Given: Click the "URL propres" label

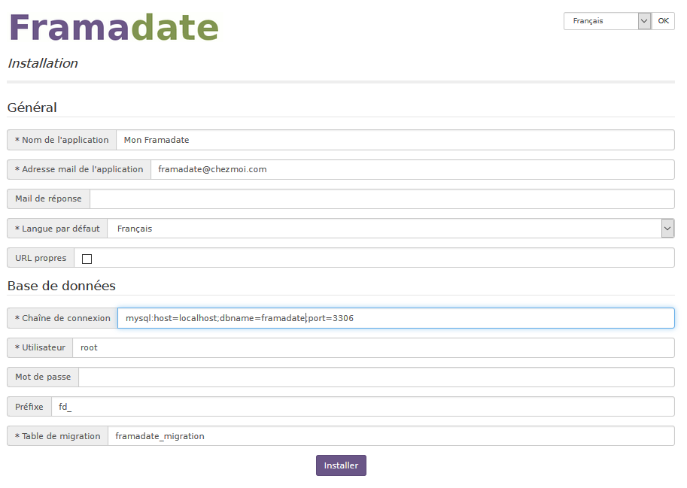Looking at the screenshot, I should click(x=41, y=258).
